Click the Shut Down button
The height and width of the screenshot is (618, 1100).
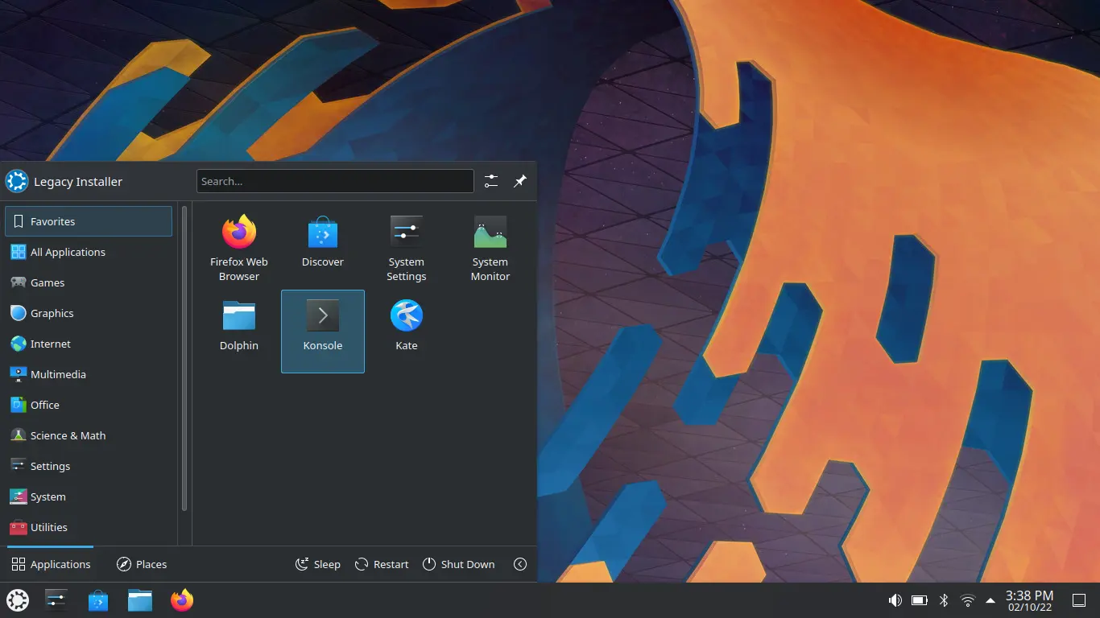(459, 564)
